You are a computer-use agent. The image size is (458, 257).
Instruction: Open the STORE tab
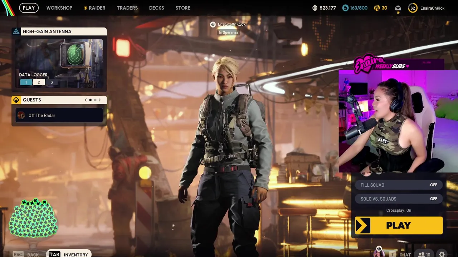point(183,8)
